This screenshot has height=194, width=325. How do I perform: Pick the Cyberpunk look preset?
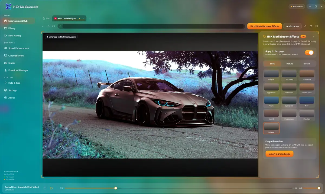click(289, 101)
